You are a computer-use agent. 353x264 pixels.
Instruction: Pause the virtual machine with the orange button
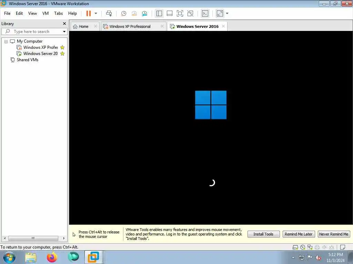[x=89, y=13]
